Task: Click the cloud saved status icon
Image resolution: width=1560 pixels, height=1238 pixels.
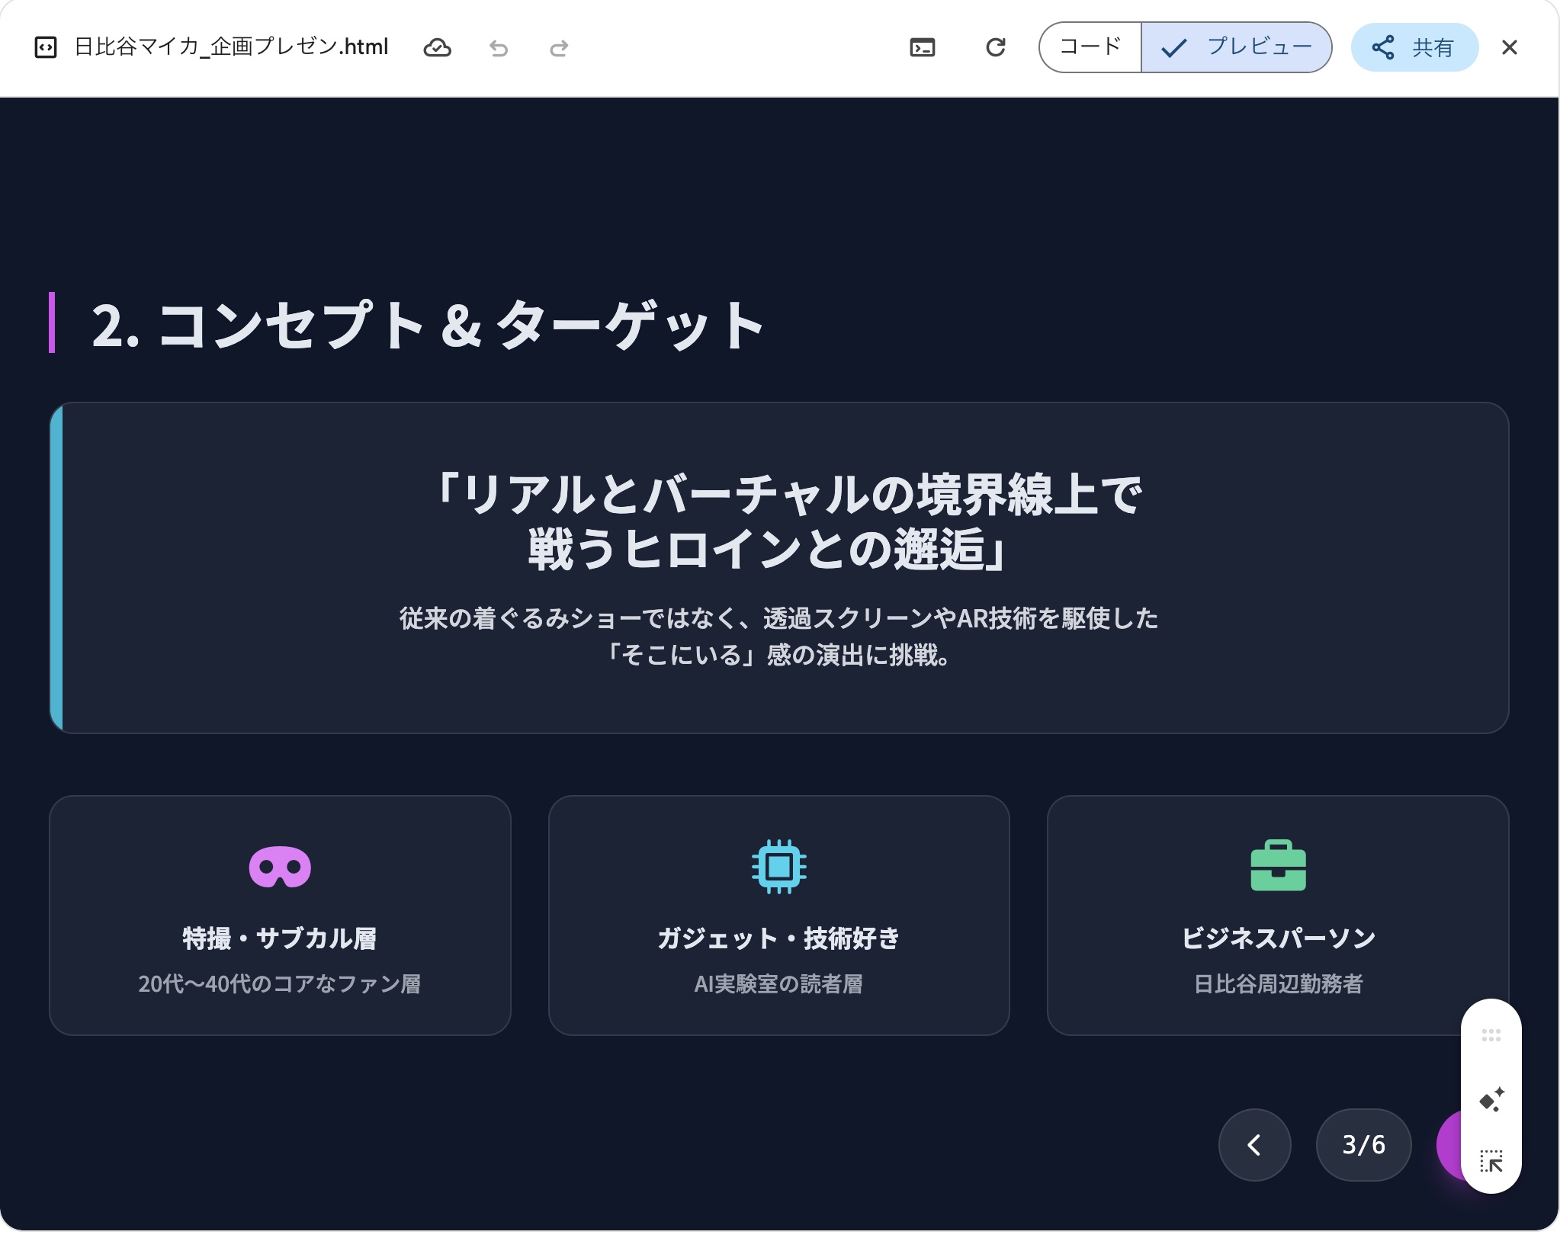Action: [437, 48]
